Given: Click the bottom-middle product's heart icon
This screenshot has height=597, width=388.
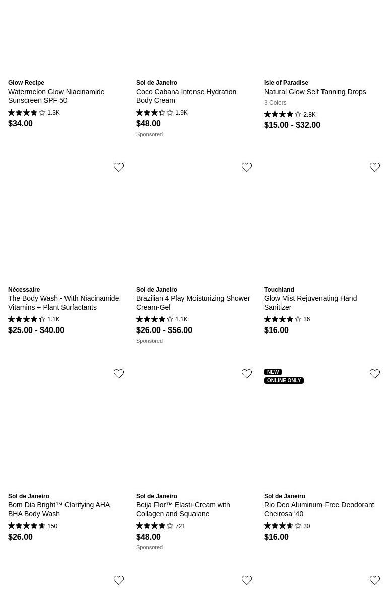Looking at the screenshot, I should tap(247, 580).
